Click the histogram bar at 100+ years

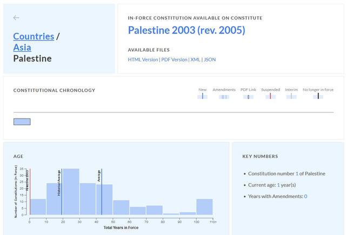[204, 208]
